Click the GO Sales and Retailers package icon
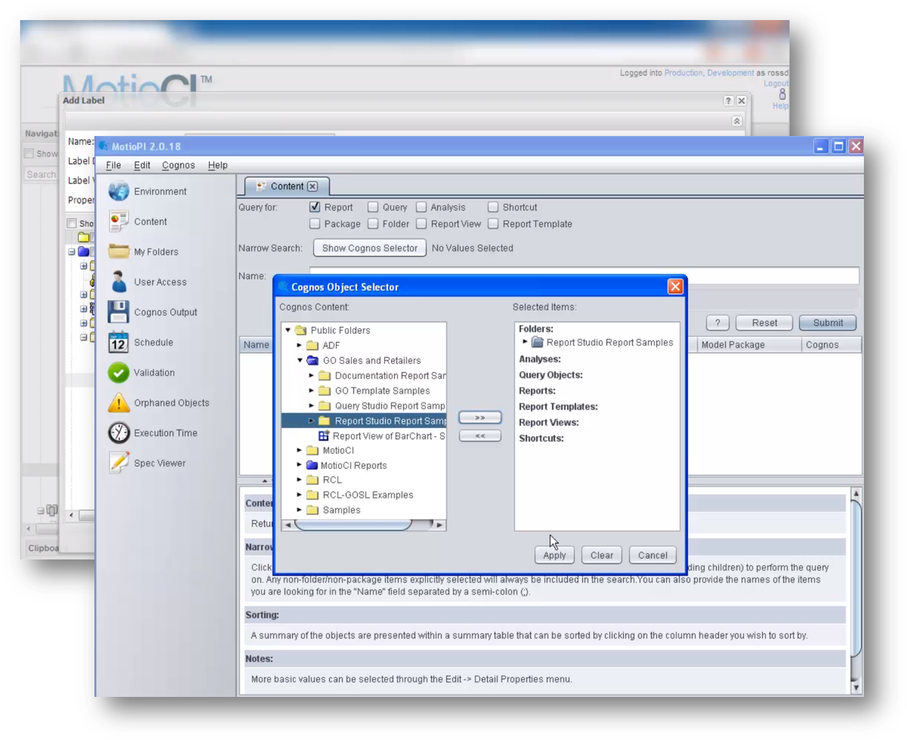 coord(312,360)
